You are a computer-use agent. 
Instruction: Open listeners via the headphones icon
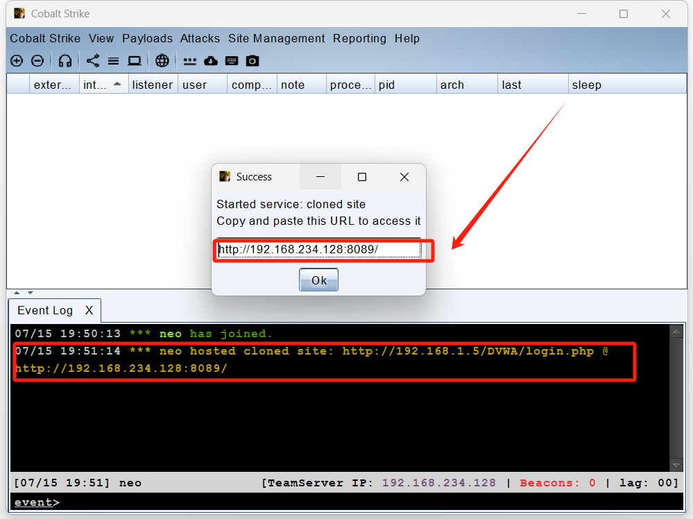[x=65, y=61]
